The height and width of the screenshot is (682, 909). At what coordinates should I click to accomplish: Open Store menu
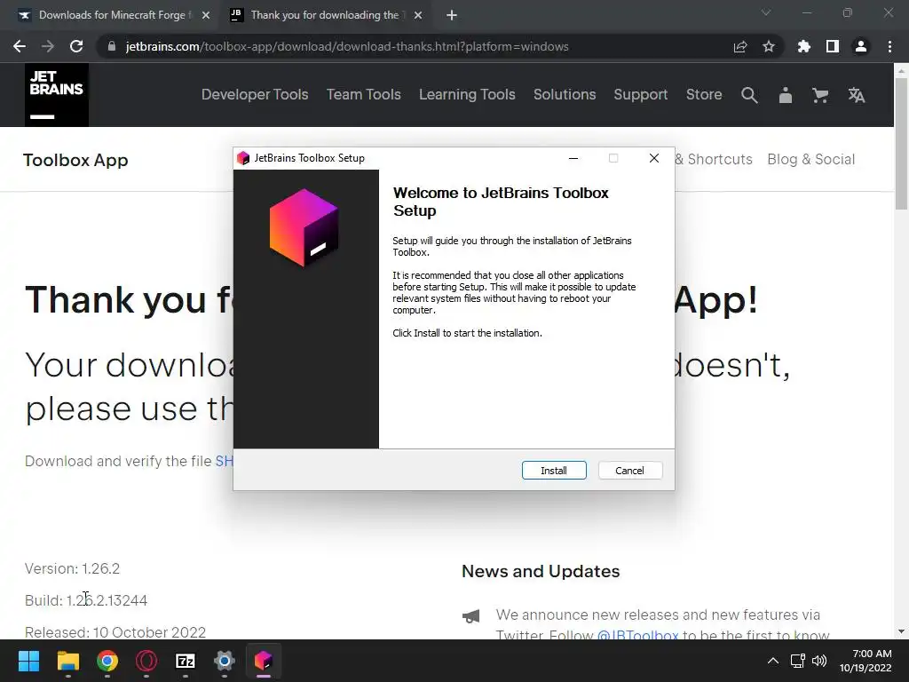click(704, 94)
